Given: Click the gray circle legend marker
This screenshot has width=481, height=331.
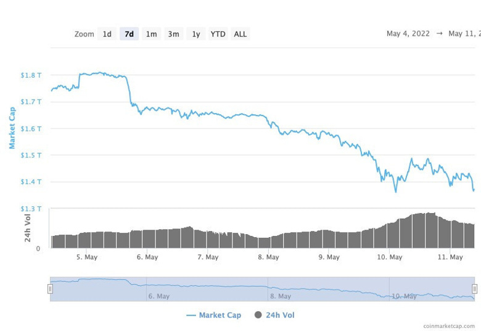Looking at the screenshot, I should tap(258, 315).
